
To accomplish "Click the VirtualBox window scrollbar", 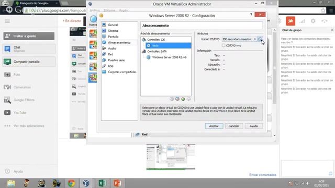I will (274, 68).
